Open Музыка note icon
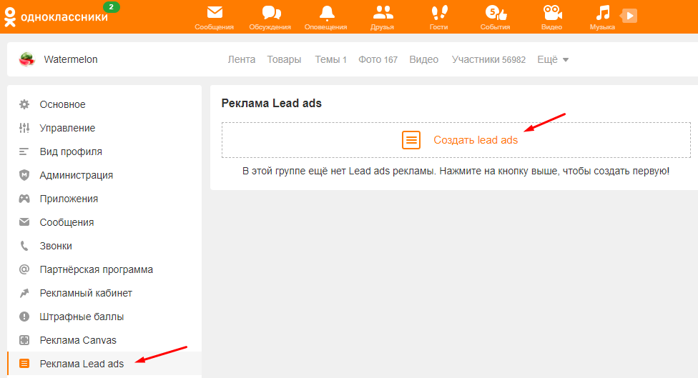Viewport: 698px width, 378px height. pos(603,12)
